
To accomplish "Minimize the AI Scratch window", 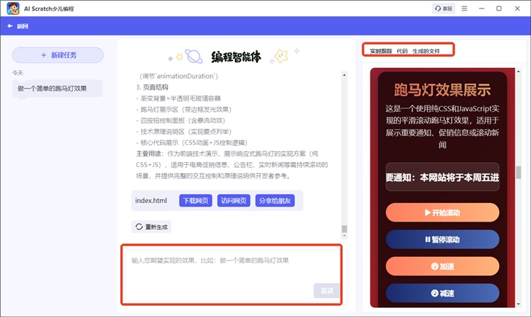I will tap(481, 8).
